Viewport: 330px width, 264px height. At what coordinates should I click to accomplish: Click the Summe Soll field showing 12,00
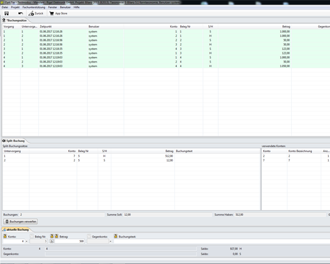point(167,215)
